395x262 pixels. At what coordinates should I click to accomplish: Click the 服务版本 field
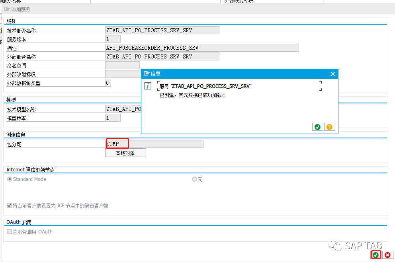tap(113, 39)
